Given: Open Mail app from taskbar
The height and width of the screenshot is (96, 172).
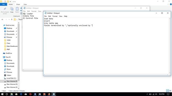Looking at the screenshot, I should pyautogui.click(x=26, y=94).
